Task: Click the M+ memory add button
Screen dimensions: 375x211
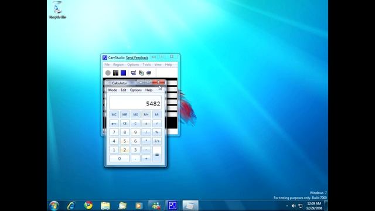Action: 146,115
